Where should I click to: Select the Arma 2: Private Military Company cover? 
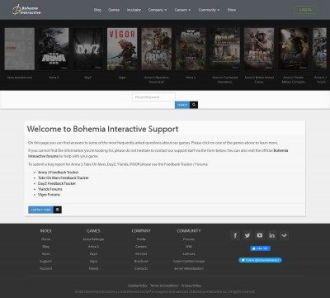click(294, 49)
